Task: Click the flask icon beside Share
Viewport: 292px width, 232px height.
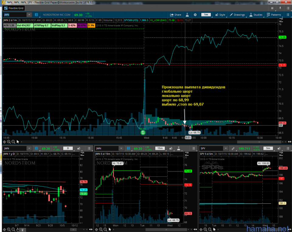Action: click(x=187, y=15)
